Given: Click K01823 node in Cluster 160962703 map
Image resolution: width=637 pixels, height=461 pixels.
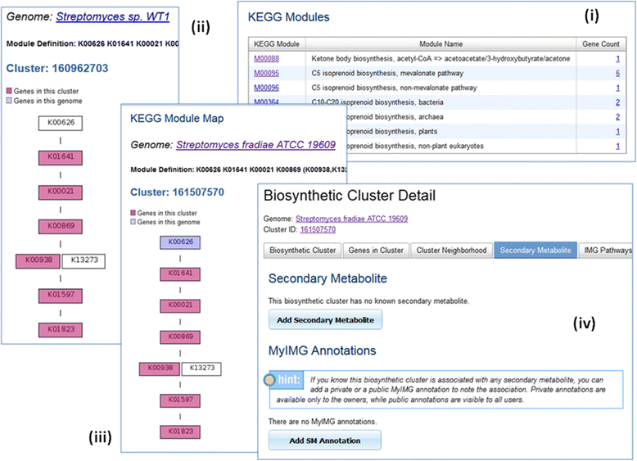Looking at the screenshot, I should click(61, 330).
